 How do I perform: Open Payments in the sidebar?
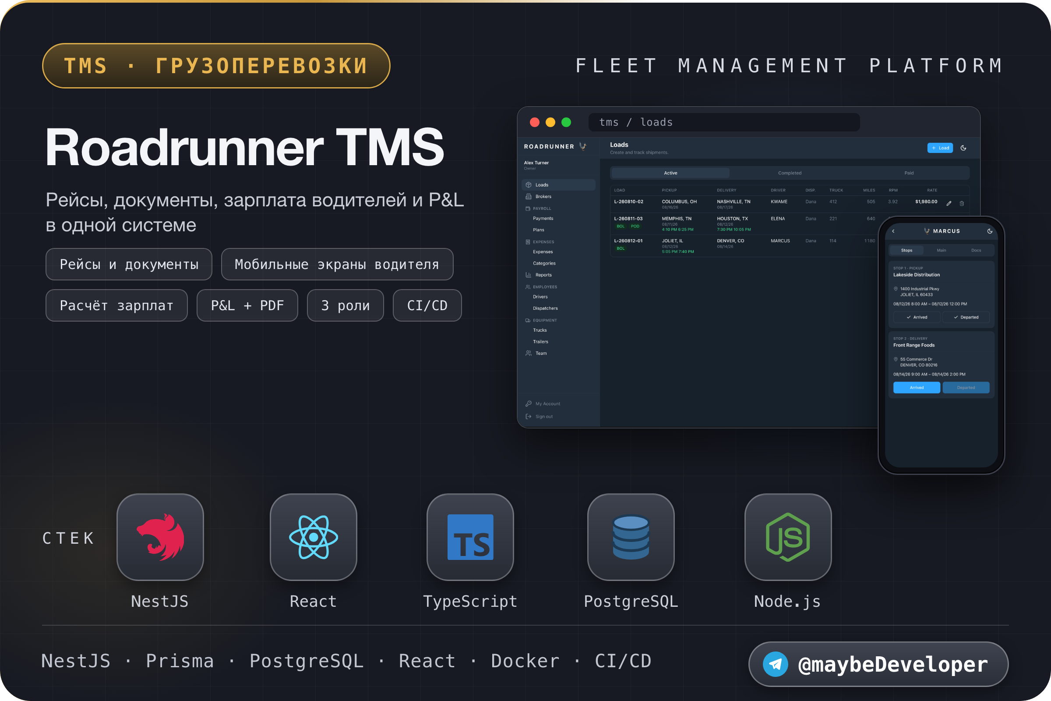pyautogui.click(x=543, y=219)
